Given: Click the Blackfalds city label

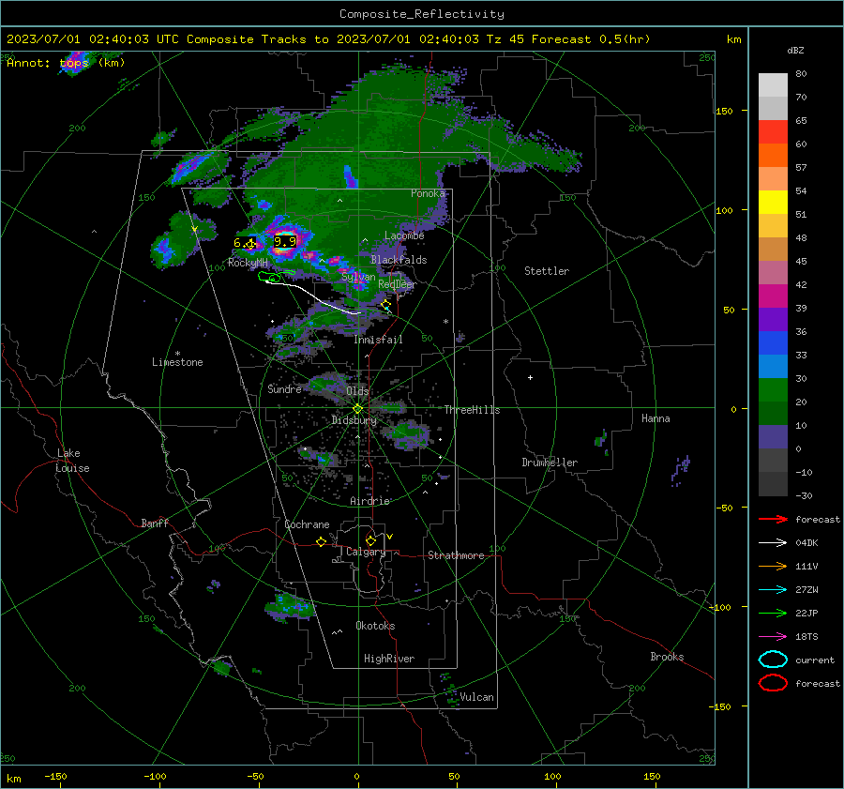Looking at the screenshot, I should coord(399,260).
